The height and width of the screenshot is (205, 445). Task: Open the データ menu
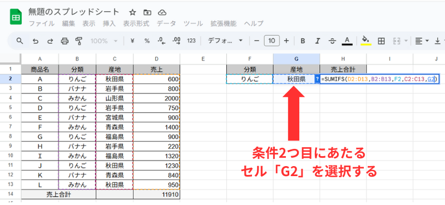[166, 23]
